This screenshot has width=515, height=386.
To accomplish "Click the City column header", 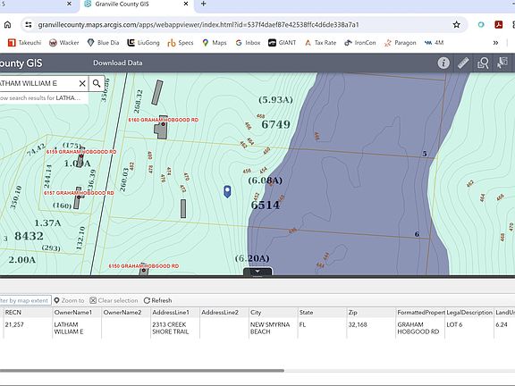I will click(274, 313).
